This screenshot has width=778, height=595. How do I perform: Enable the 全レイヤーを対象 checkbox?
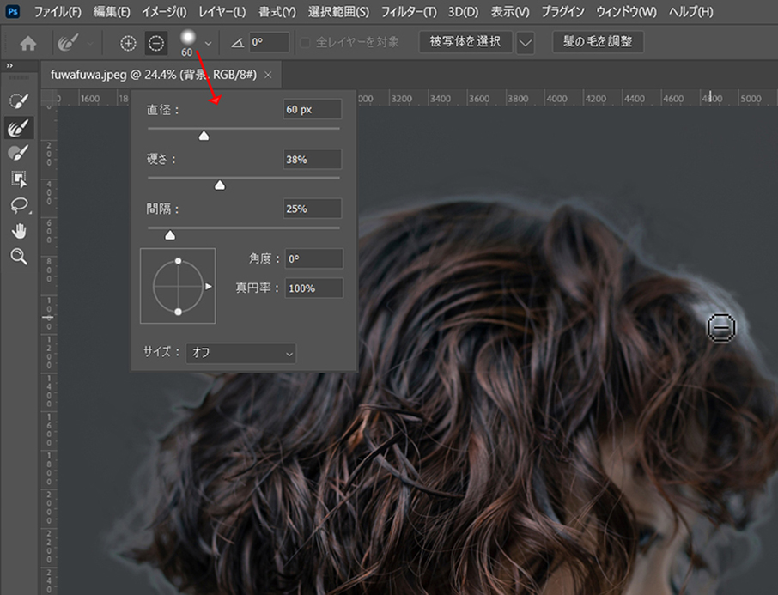pos(305,43)
